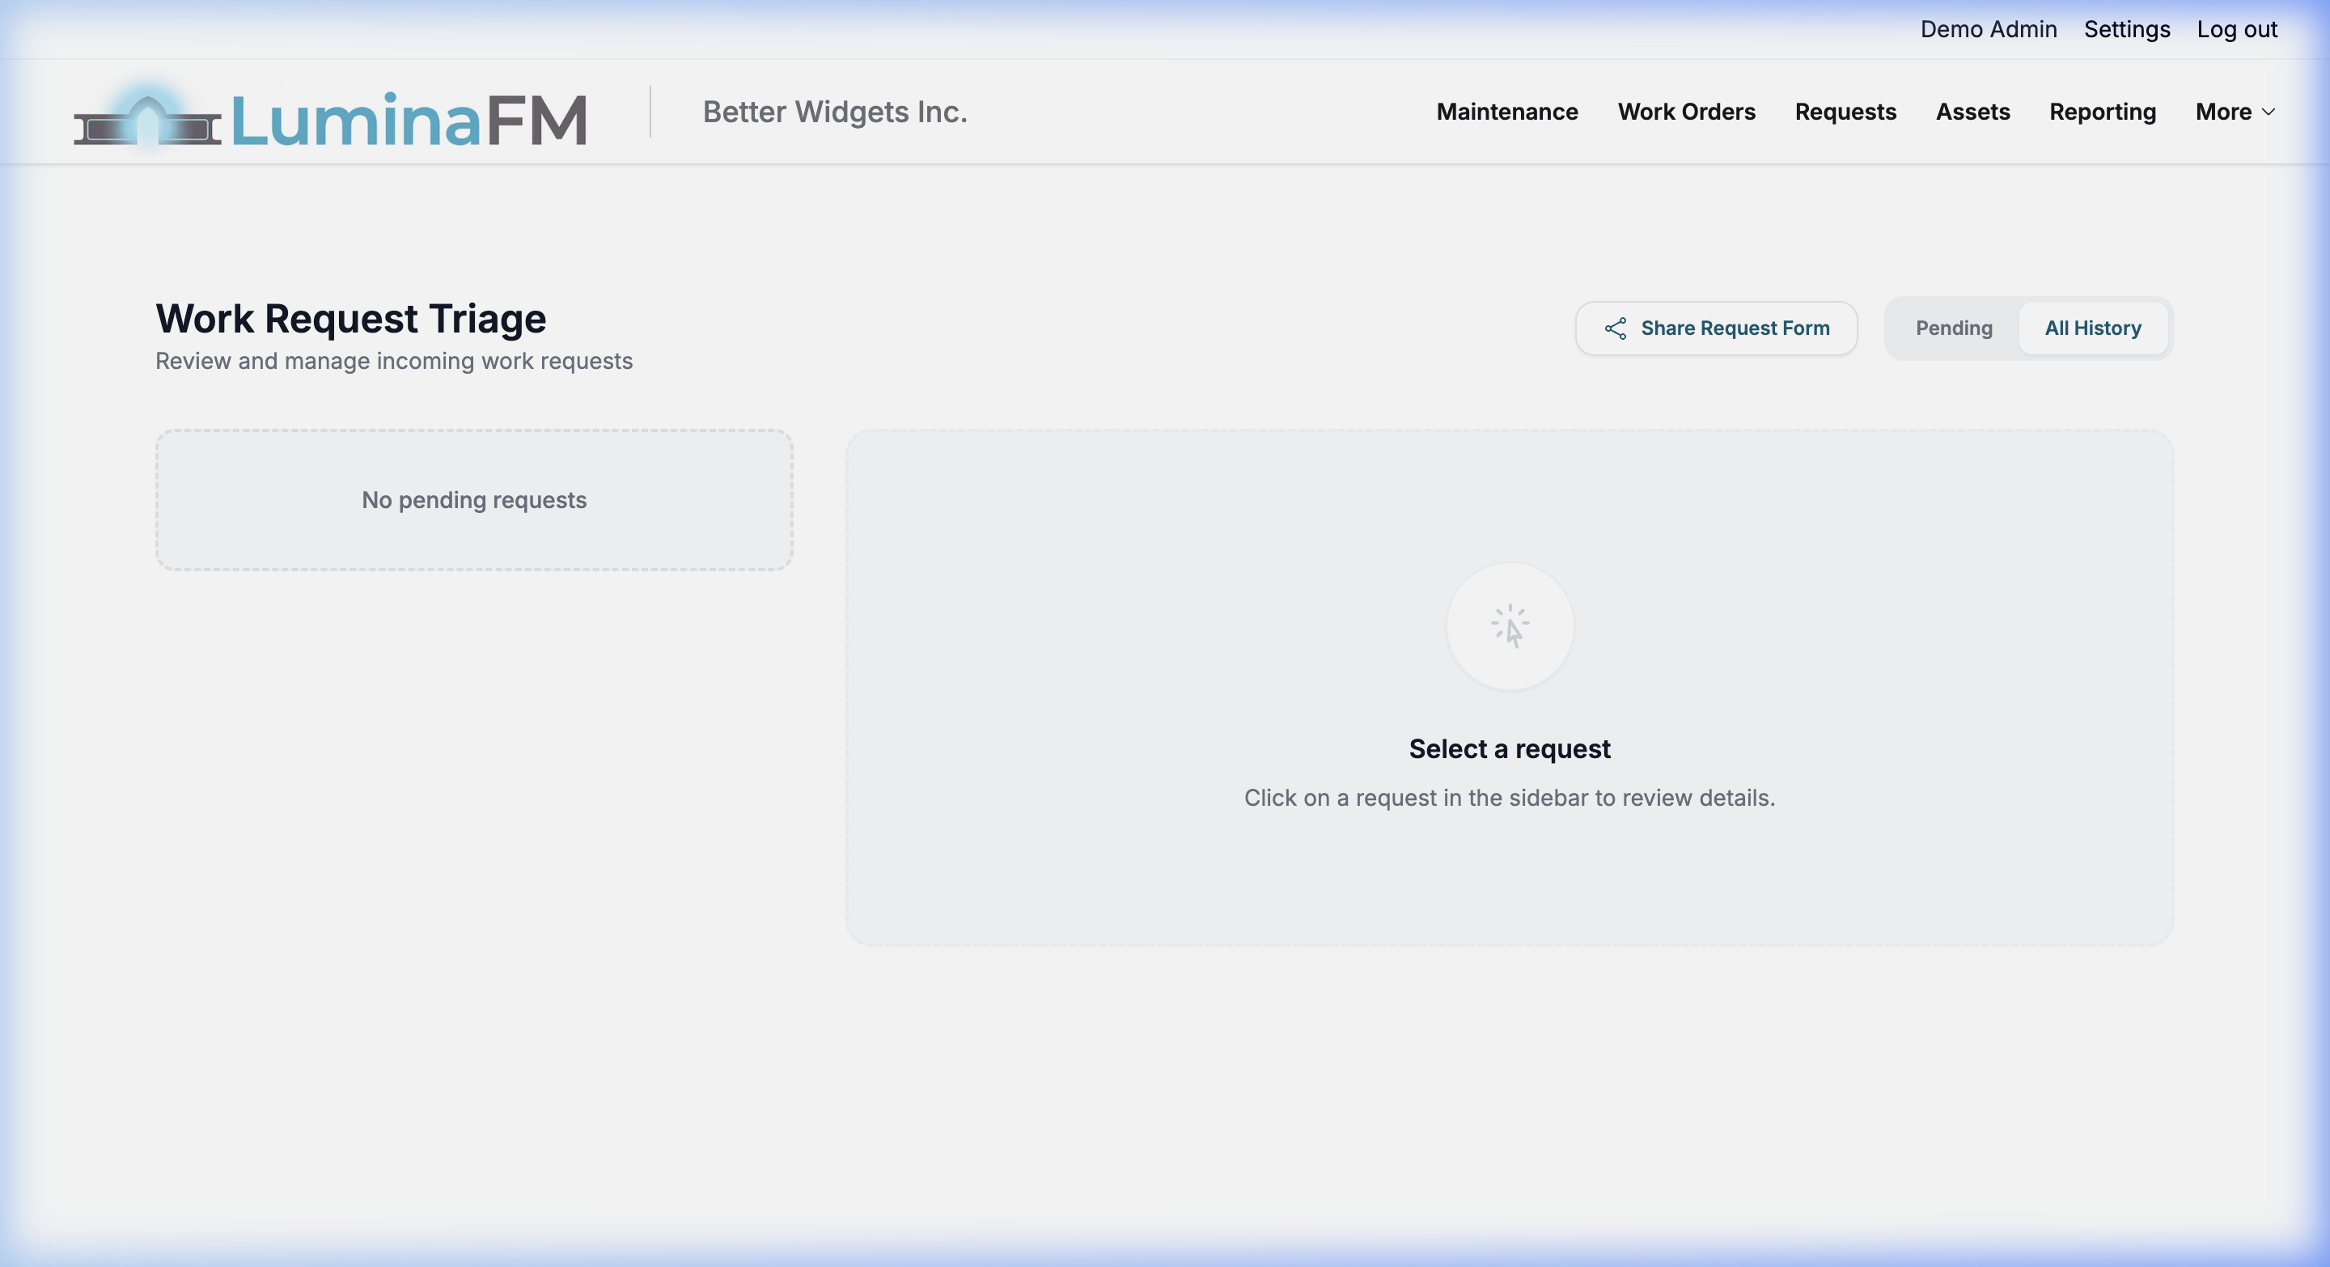Screen dimensions: 2330x1267
Task: Go to the Requests section
Action: (x=1845, y=112)
